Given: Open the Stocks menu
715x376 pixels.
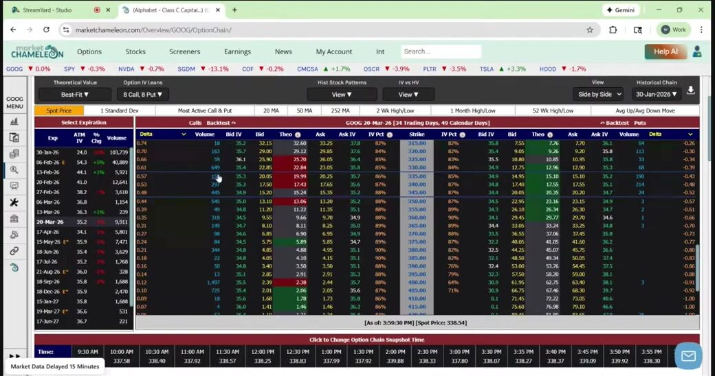Looking at the screenshot, I should tap(135, 51).
